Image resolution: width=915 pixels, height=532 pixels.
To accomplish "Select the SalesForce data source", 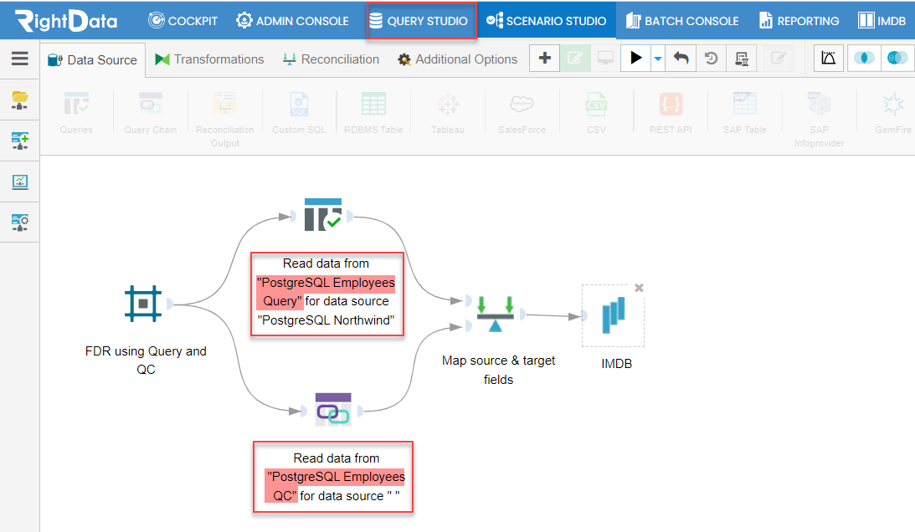I will click(x=522, y=113).
